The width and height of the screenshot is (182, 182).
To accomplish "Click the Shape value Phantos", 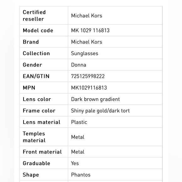I will tap(81, 175).
